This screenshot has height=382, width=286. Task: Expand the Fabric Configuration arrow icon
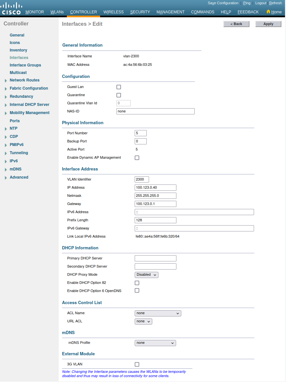[6, 89]
